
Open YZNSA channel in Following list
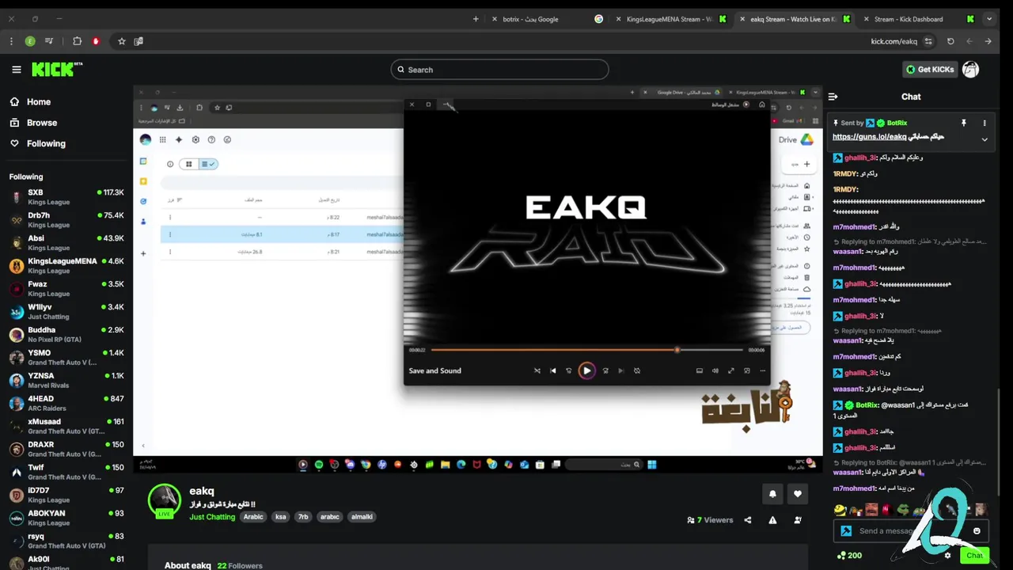click(x=66, y=381)
